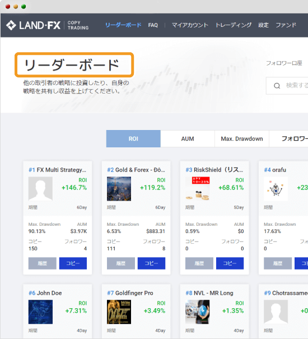Click the #6 John Doe title
Image resolution: width=308 pixels, height=339 pixels.
click(45, 293)
